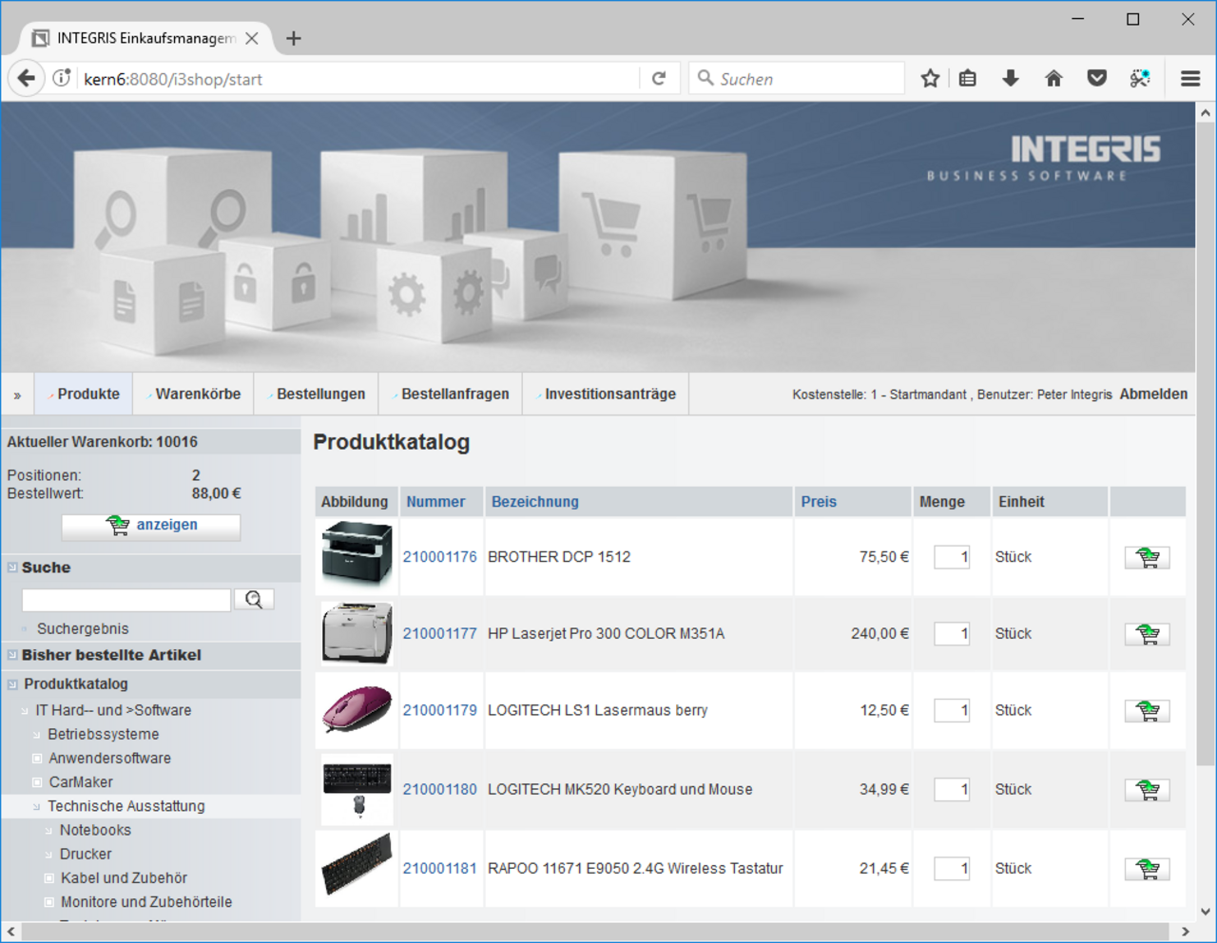Collapse Technische Ausstattung category
This screenshot has height=943, width=1217.
point(37,806)
